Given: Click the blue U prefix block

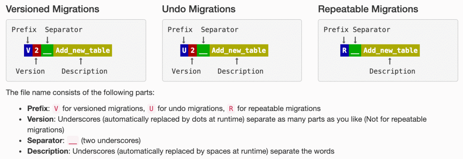Looking at the screenshot, I should click(184, 51).
